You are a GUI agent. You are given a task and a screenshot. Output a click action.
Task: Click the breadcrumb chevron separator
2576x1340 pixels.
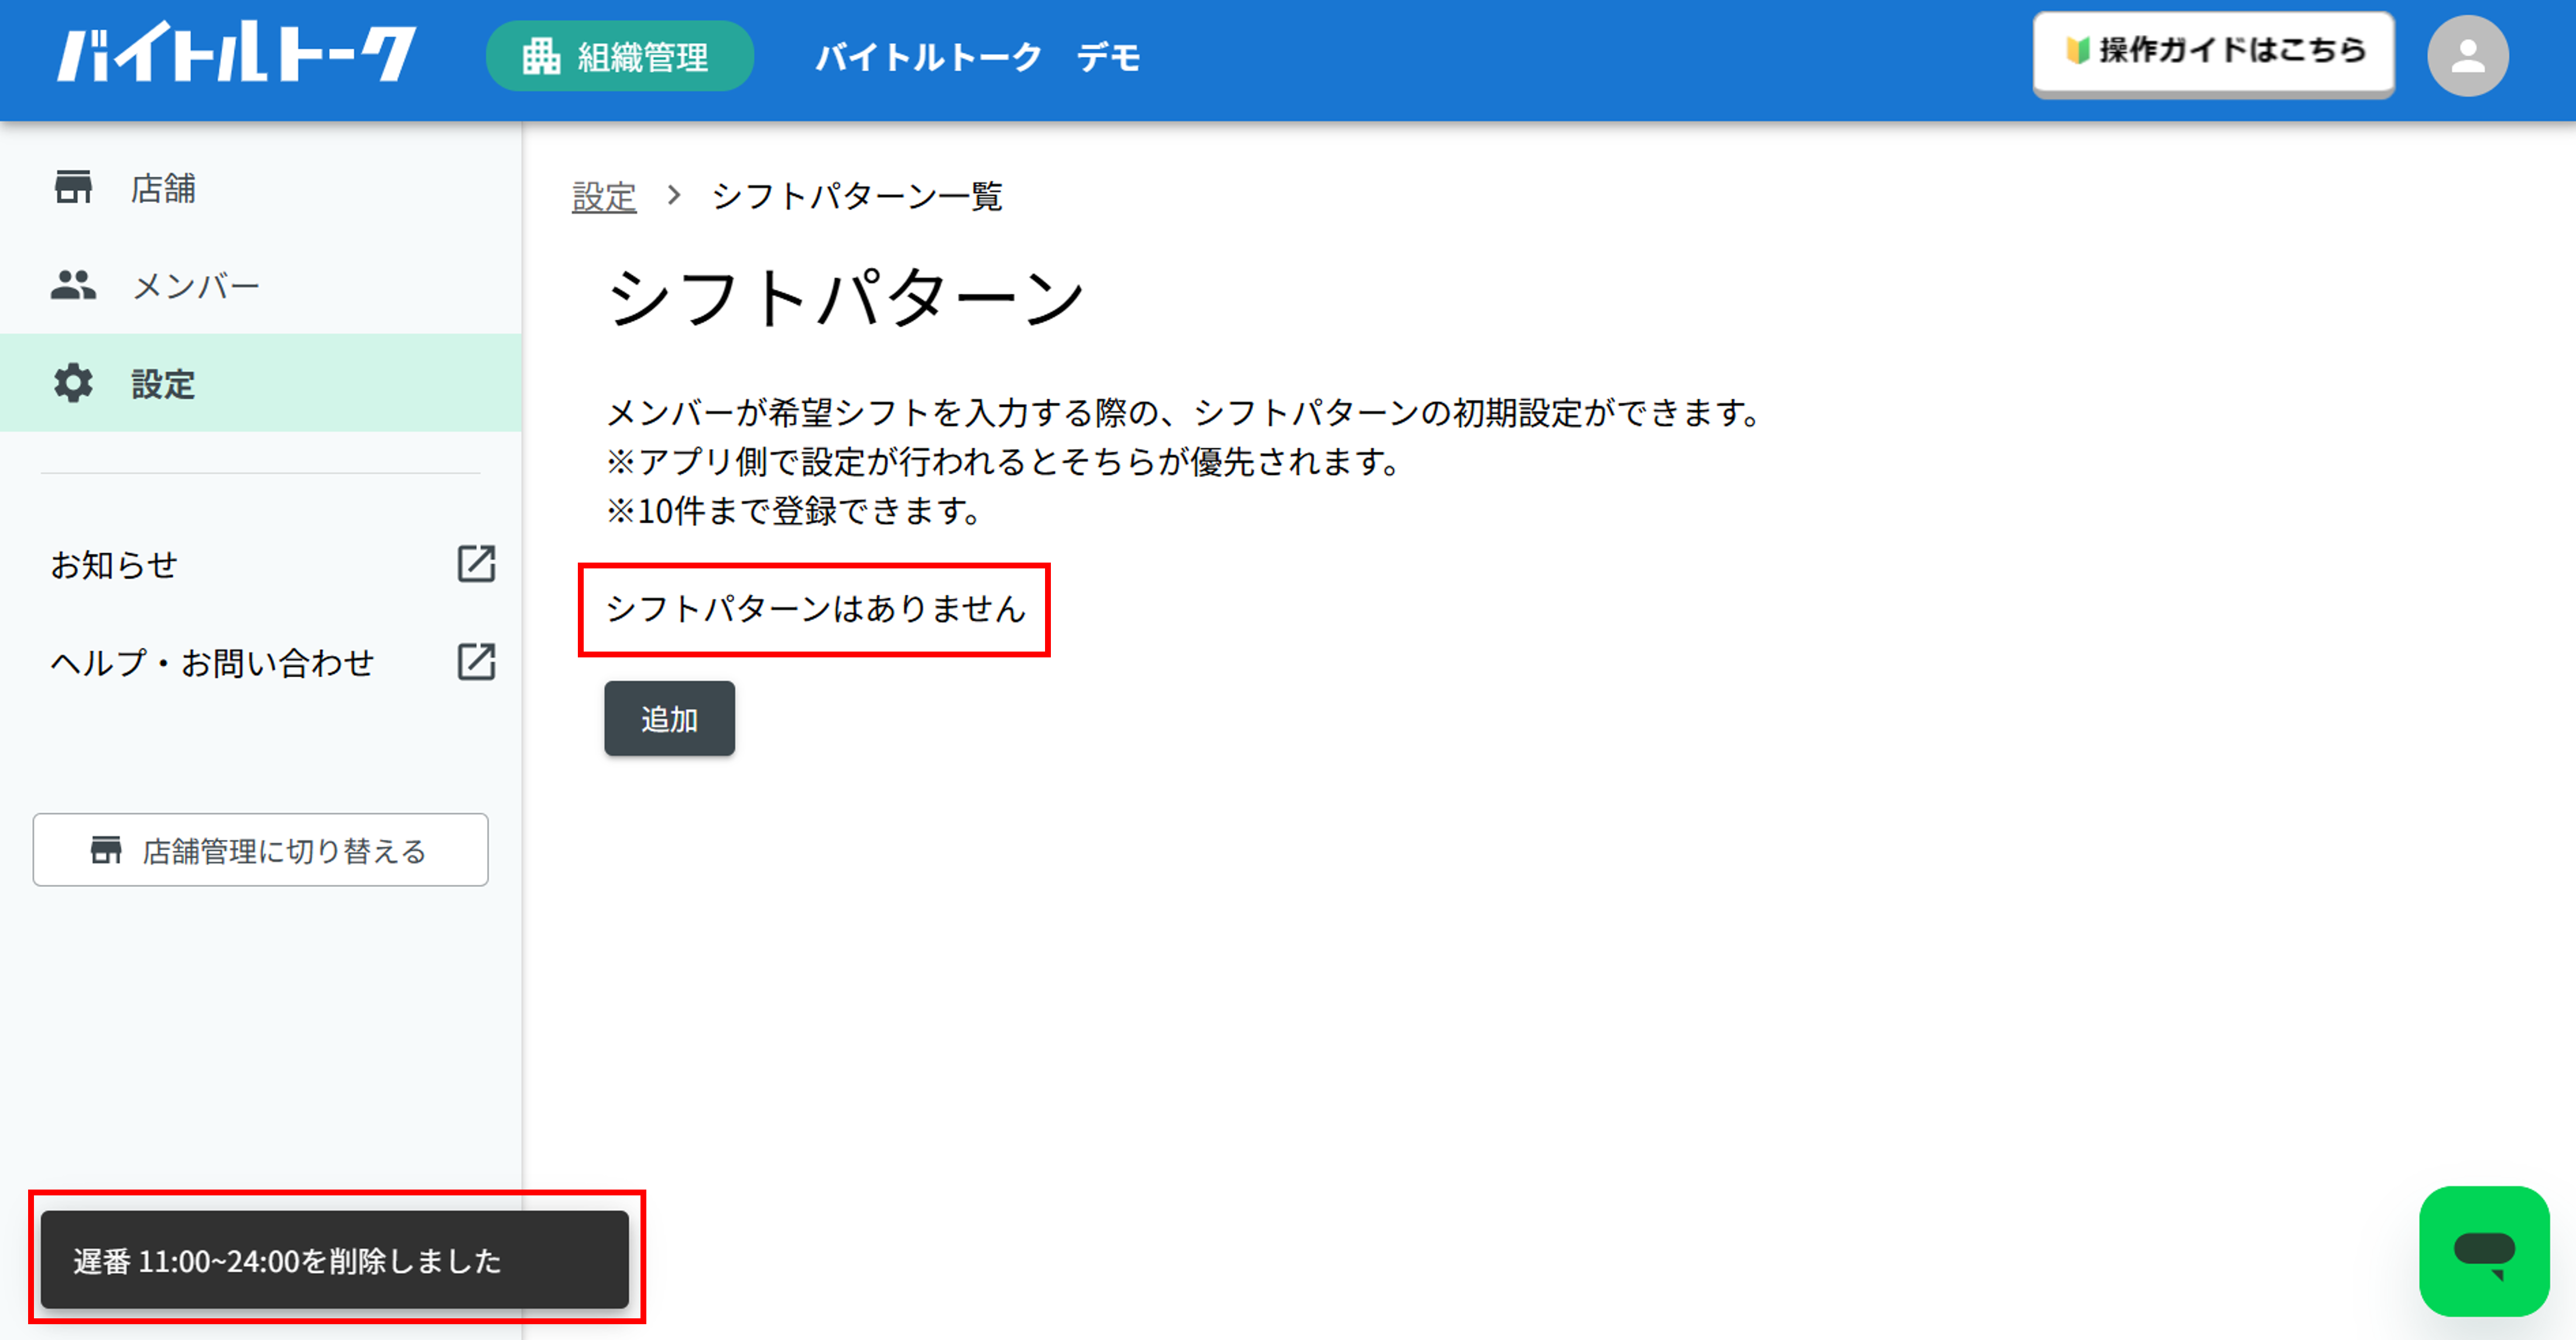(674, 195)
